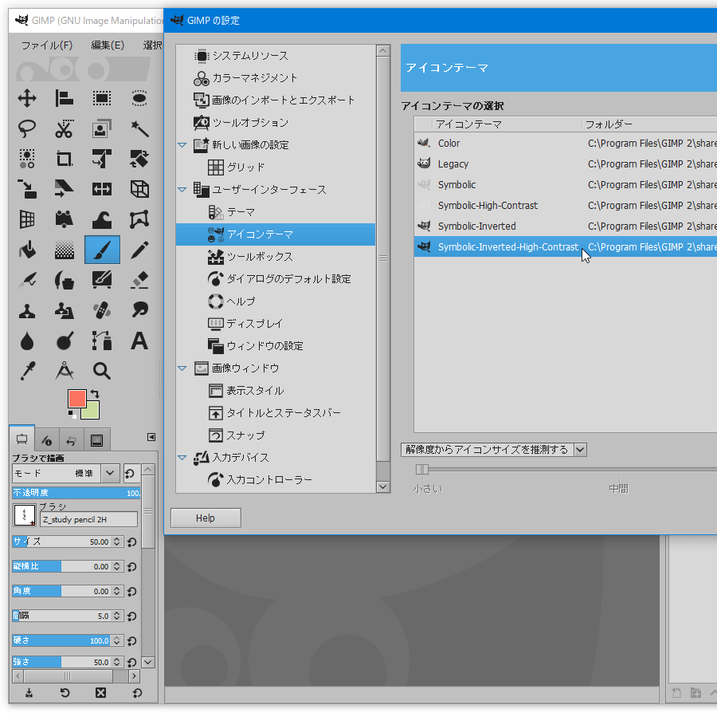Select the Flip tool
This screenshot has width=717, height=713.
101,189
